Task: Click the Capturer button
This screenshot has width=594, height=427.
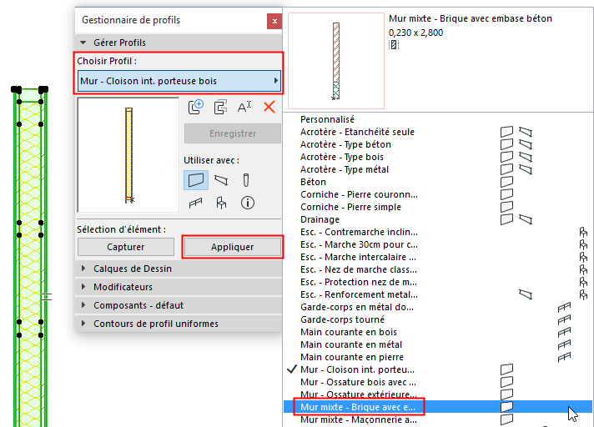Action: click(126, 247)
